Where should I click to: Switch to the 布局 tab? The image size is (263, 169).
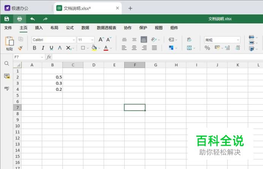point(54,28)
